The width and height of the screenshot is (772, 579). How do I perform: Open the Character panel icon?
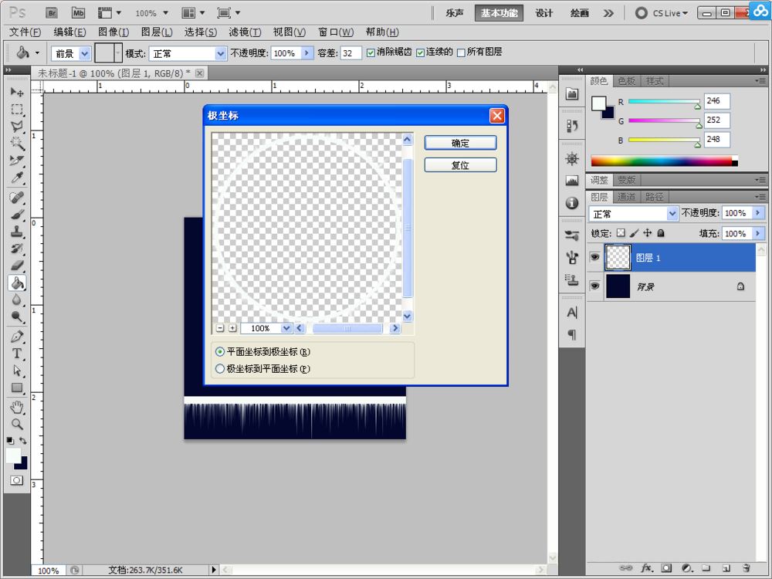pyautogui.click(x=571, y=313)
